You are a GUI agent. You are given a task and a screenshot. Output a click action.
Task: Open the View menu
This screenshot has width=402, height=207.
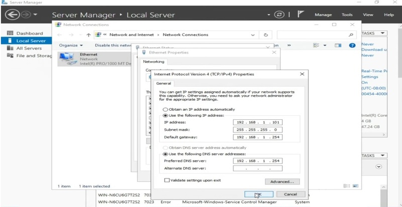(368, 15)
